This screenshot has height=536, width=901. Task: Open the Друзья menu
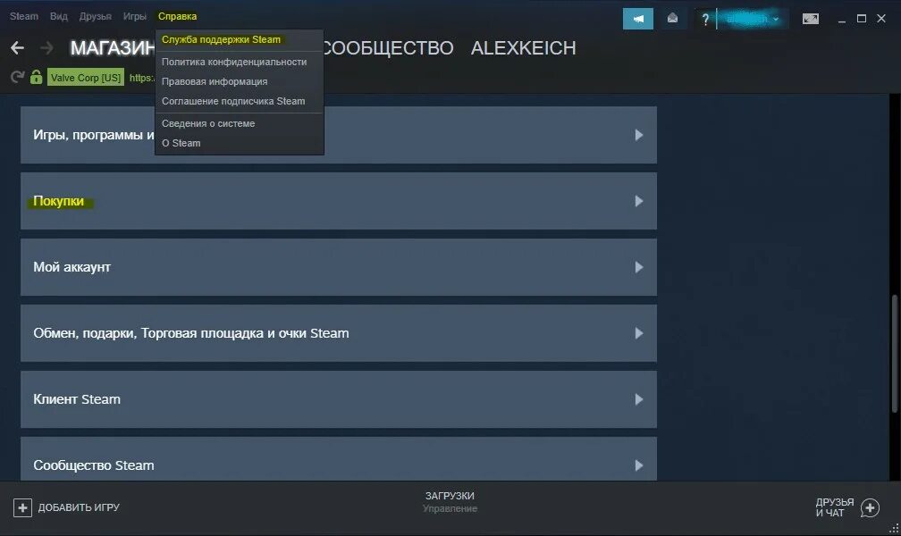point(96,16)
